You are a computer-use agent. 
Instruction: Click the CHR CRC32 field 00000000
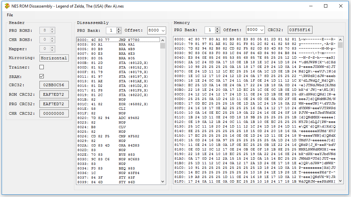coord(54,113)
